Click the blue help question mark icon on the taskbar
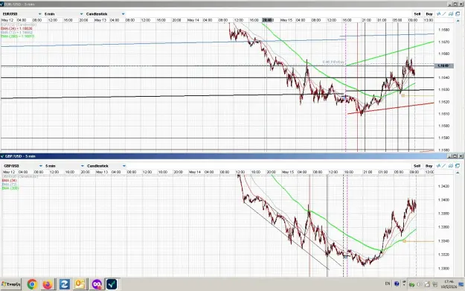Image resolution: width=465 pixels, height=291 pixels. (397, 284)
